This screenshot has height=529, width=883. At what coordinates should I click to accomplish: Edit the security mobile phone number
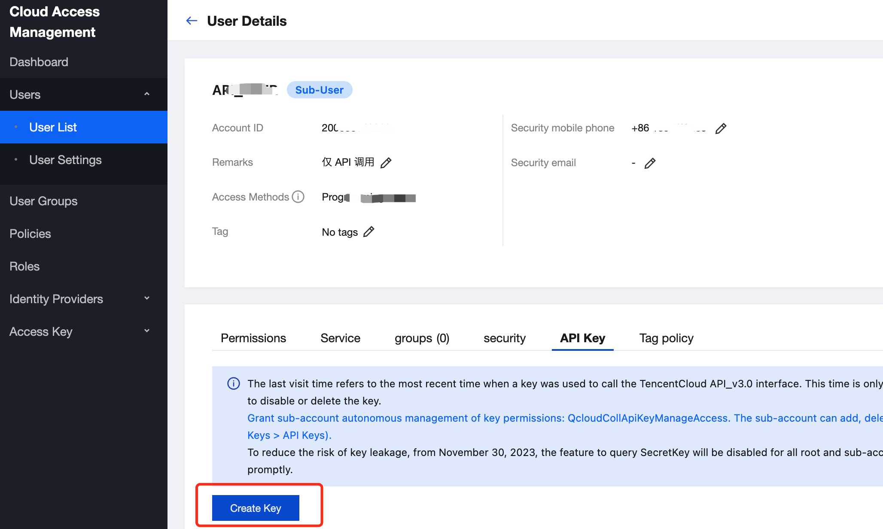point(721,128)
